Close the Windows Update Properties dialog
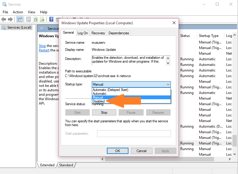Image resolution: width=238 pixels, height=174 pixels. click(174, 23)
